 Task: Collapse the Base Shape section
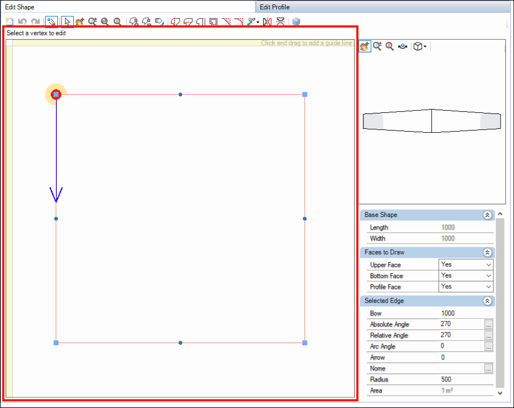click(487, 215)
